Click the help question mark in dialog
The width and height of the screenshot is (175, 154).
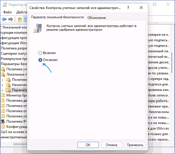pos(128,8)
